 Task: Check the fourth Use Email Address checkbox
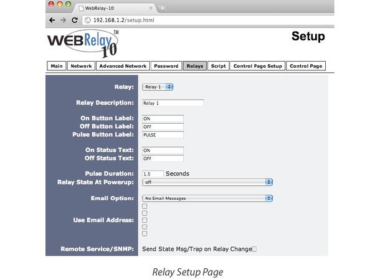pyautogui.click(x=145, y=226)
